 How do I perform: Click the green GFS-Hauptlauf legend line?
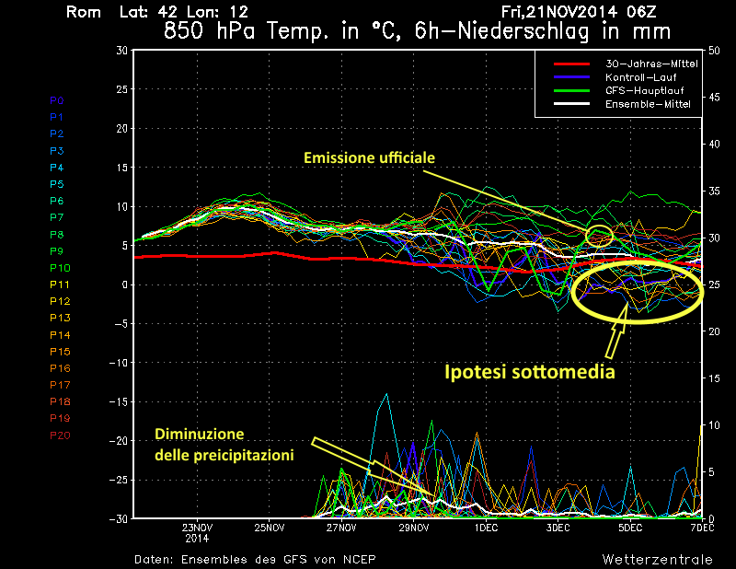coord(571,90)
